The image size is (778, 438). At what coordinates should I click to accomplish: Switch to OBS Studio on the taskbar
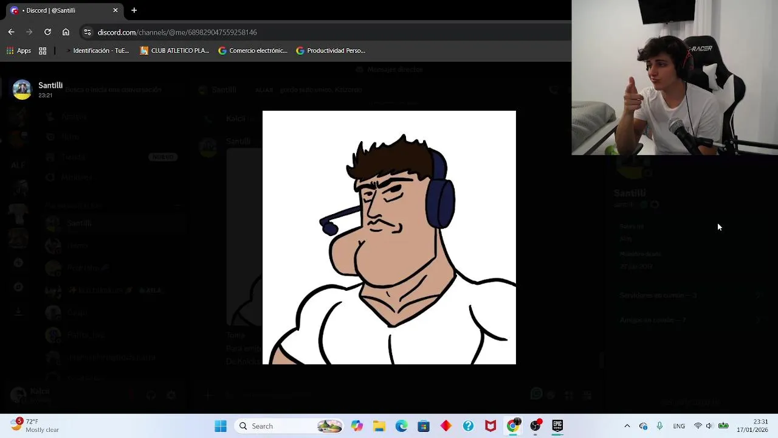[x=535, y=426]
